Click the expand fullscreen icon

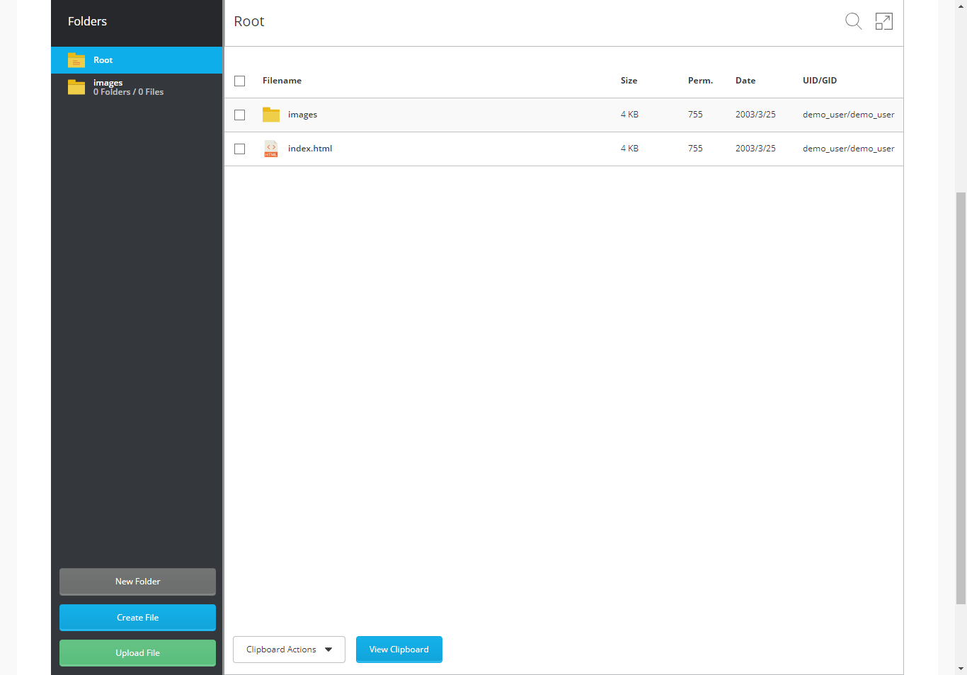[883, 21]
